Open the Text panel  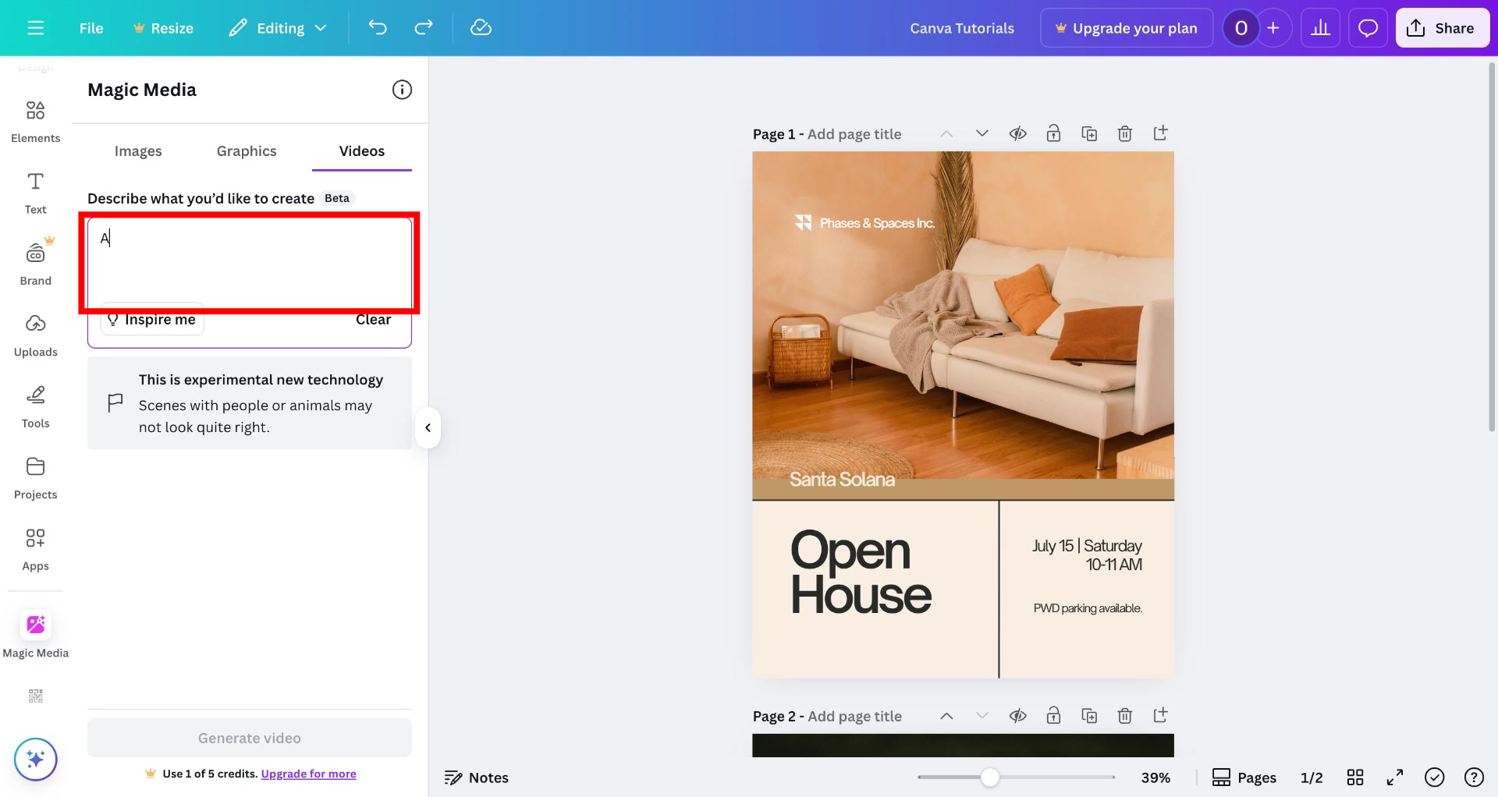point(35,193)
